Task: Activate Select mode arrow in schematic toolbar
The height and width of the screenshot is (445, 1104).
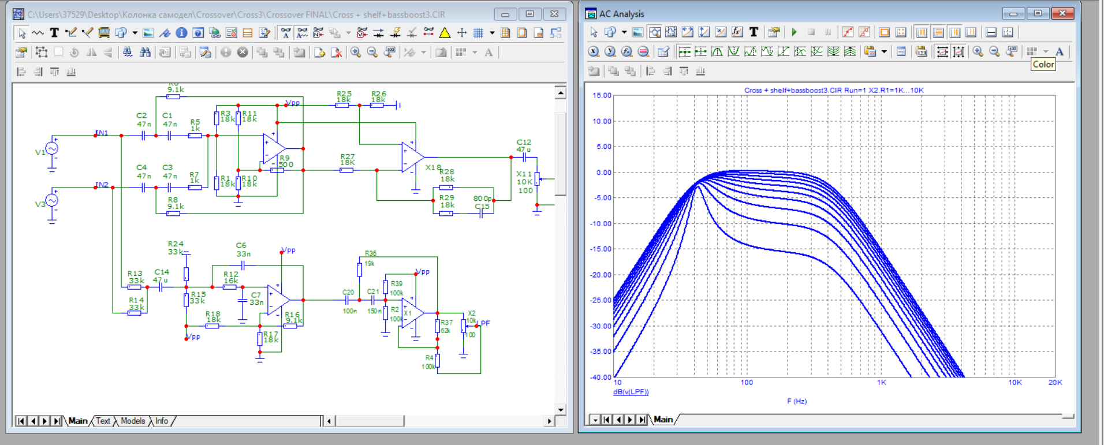Action: (x=22, y=33)
